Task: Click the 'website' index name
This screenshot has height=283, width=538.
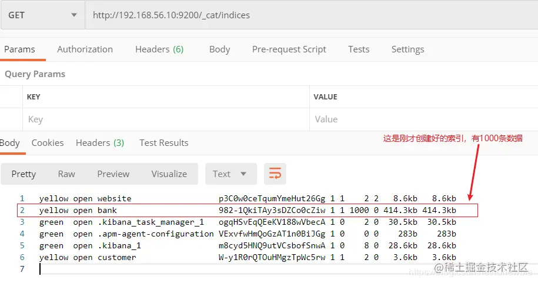Action: (114, 198)
